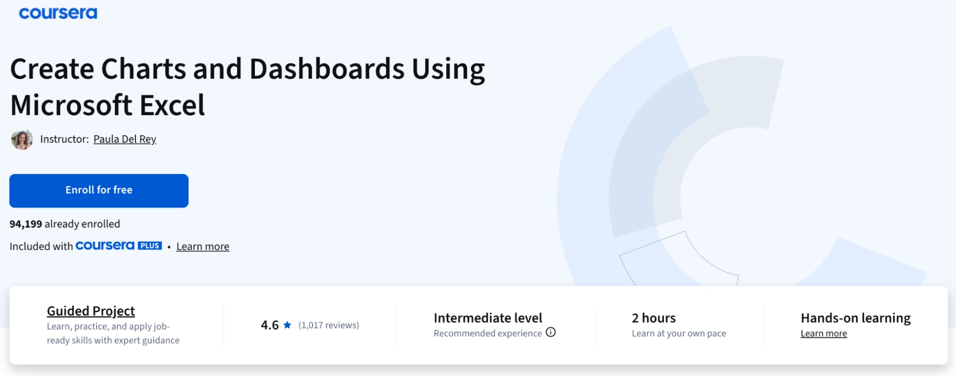The image size is (956, 376).
Task: Show Recommended experience info icon
Action: [x=551, y=332]
